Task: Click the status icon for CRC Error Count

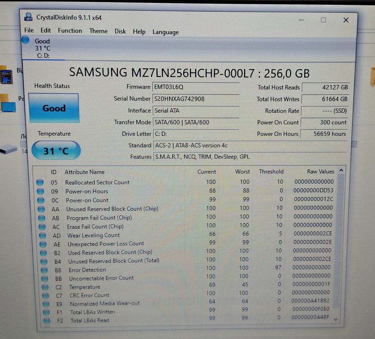Action: (46, 295)
